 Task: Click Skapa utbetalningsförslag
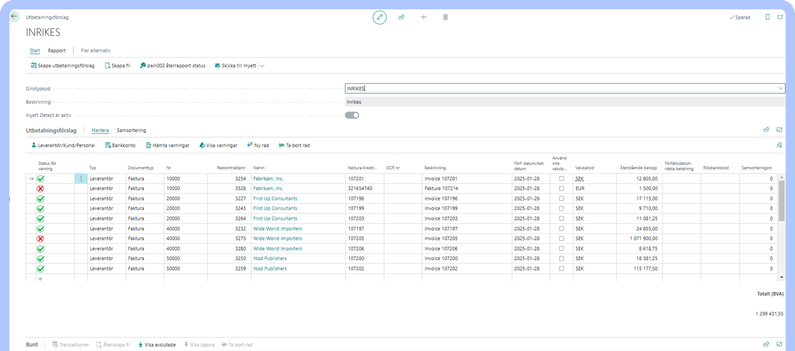point(63,66)
